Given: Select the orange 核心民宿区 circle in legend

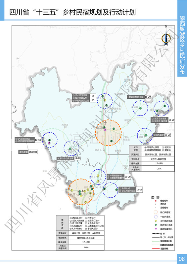Looking at the screenshot, I should [x=156, y=212].
